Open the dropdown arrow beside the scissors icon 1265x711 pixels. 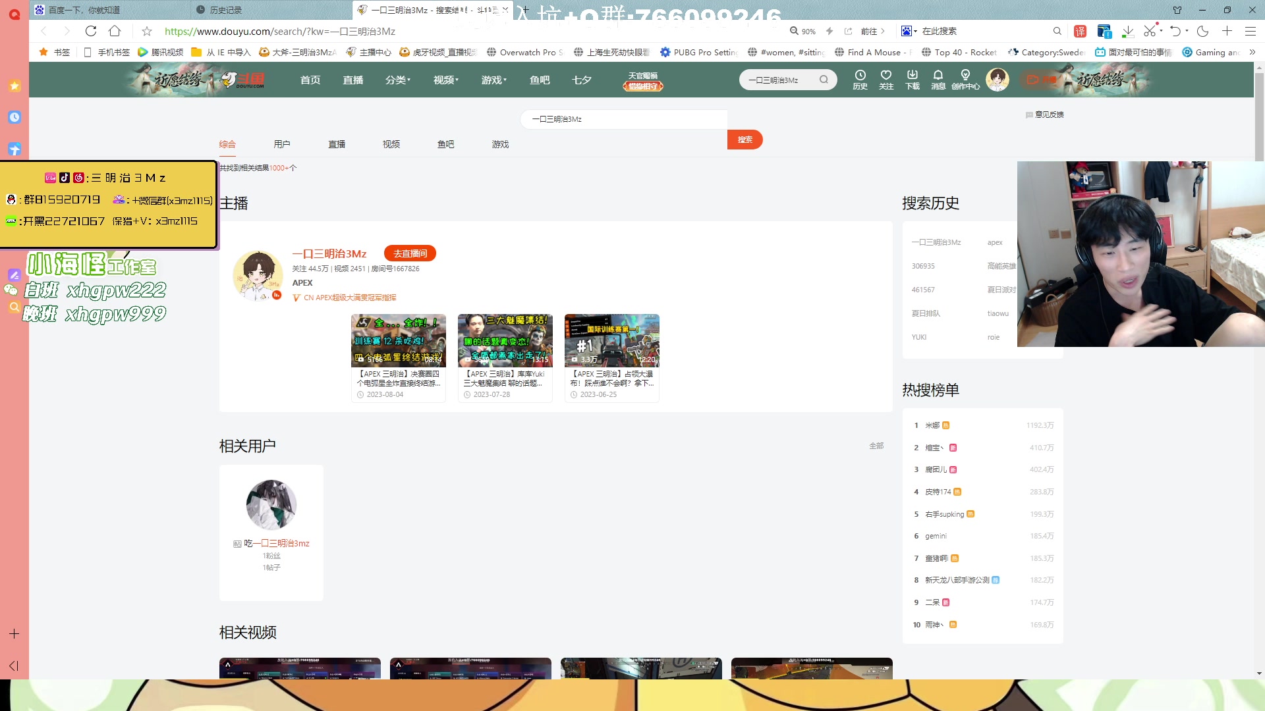[x=1162, y=30]
